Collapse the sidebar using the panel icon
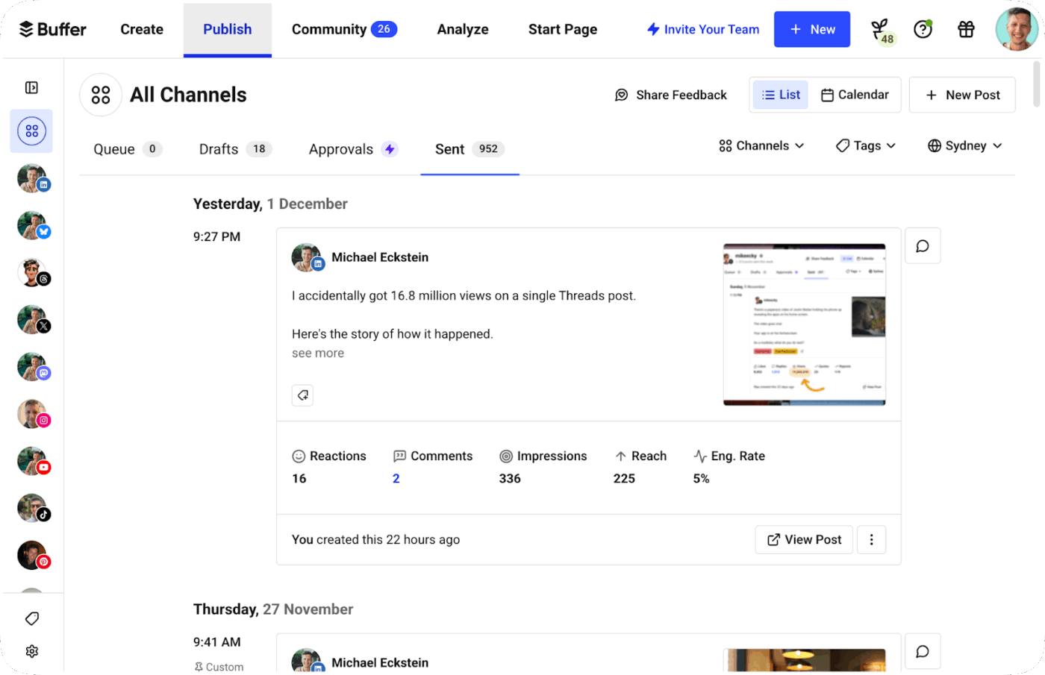Viewport: 1045px width, 675px height. coord(31,87)
